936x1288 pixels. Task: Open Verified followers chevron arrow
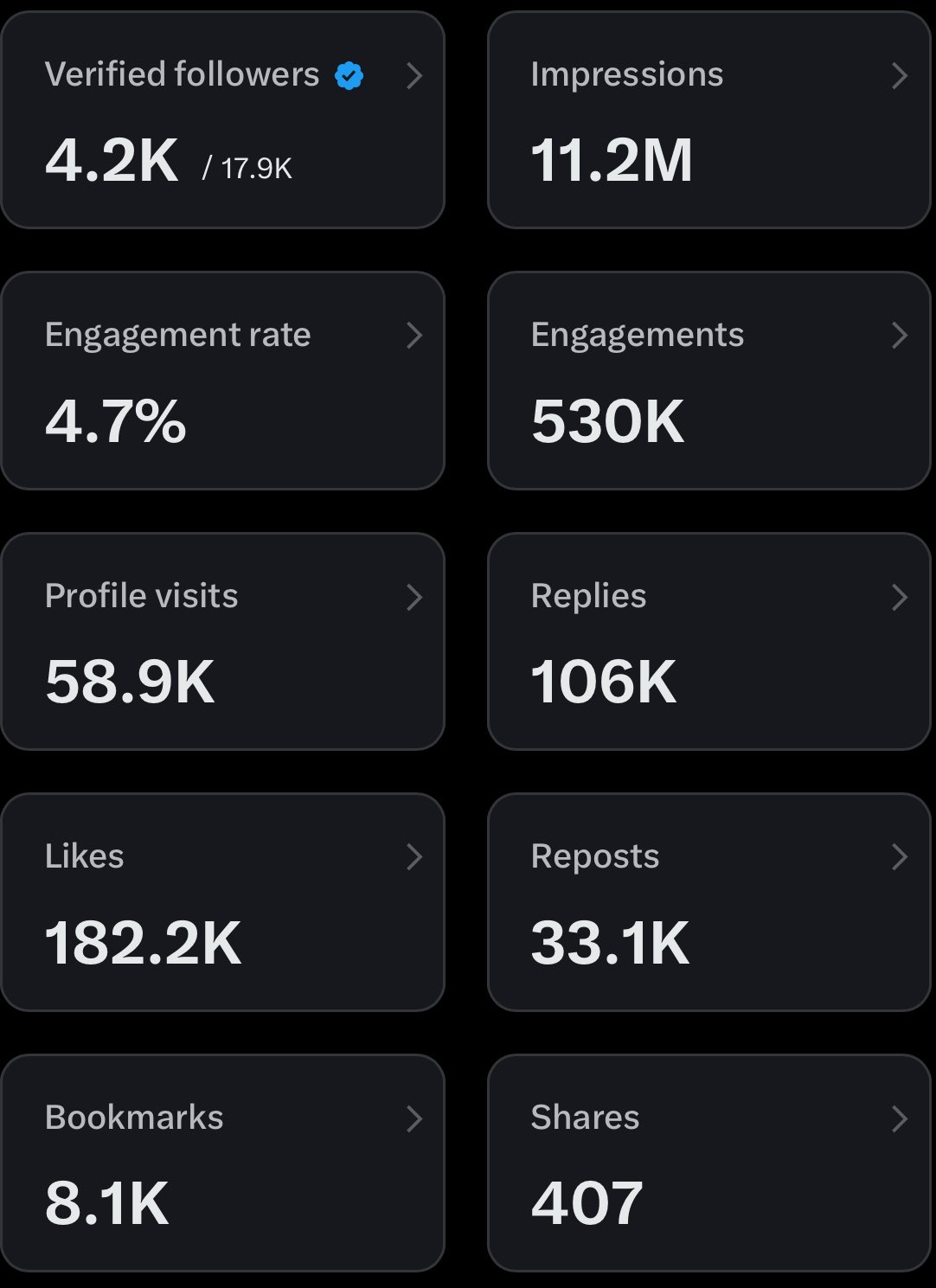click(414, 76)
